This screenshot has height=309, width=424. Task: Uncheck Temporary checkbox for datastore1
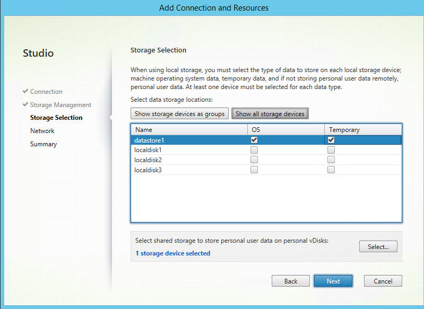331,140
